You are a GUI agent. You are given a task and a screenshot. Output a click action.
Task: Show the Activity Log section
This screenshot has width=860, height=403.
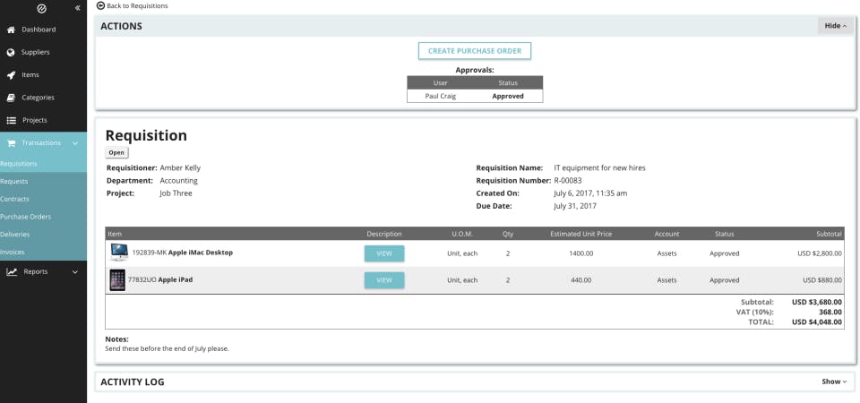[x=834, y=382]
